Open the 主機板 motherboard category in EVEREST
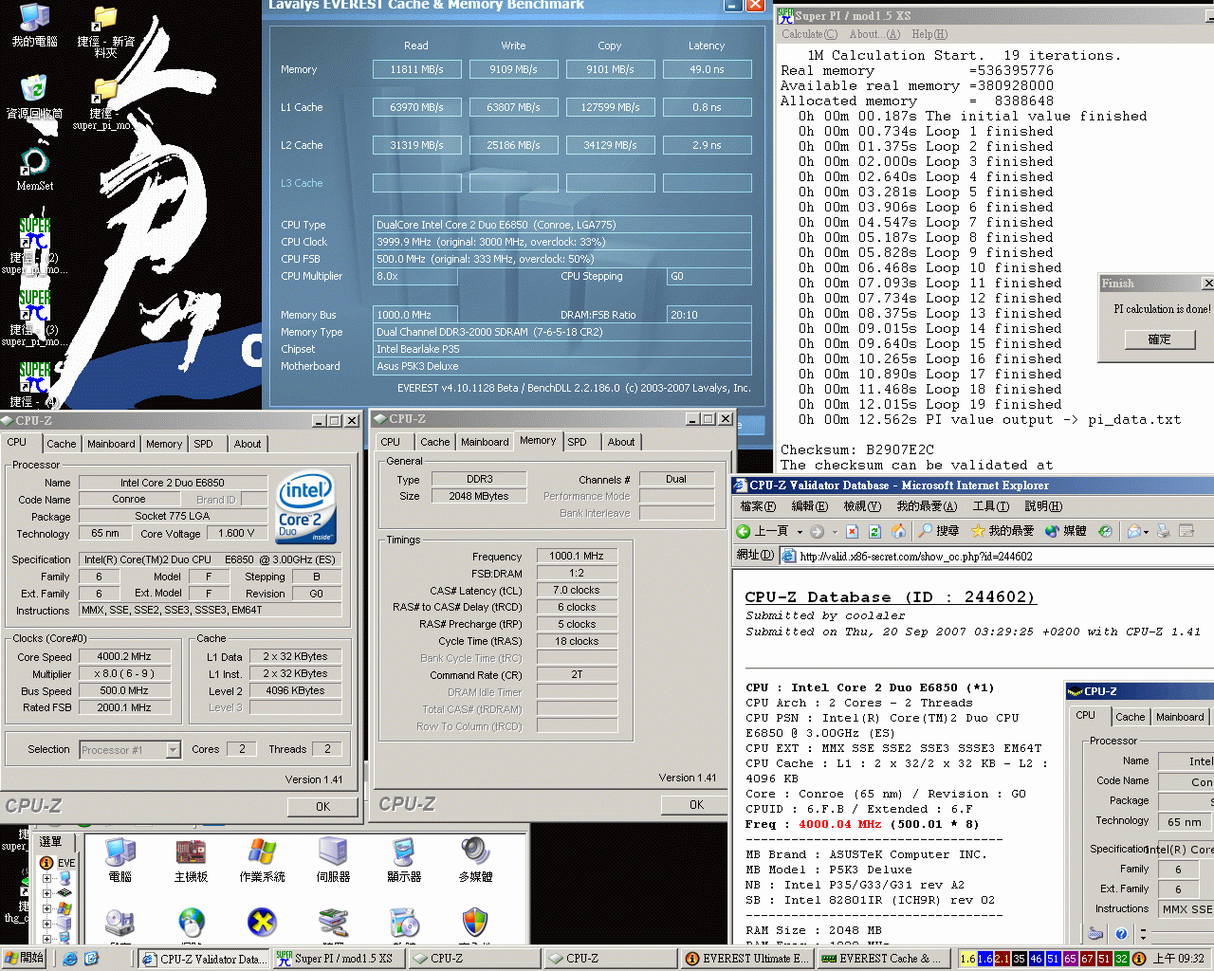Image resolution: width=1214 pixels, height=971 pixels. pyautogui.click(x=191, y=859)
